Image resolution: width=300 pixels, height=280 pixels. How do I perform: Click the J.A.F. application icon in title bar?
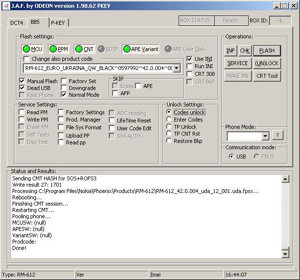[x=6, y=6]
